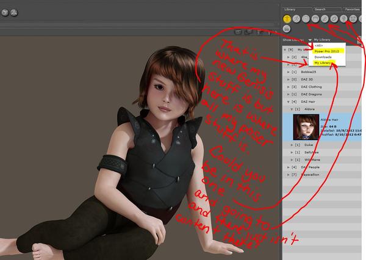Collapse the Aldora subfolder arrow

(292, 109)
